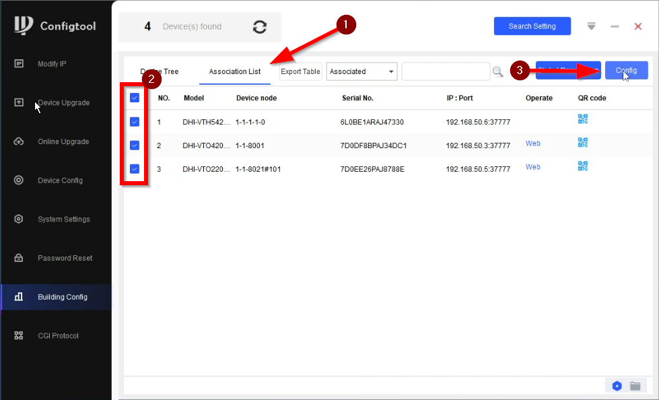Open QR code for device 3
659x400 pixels.
[582, 166]
